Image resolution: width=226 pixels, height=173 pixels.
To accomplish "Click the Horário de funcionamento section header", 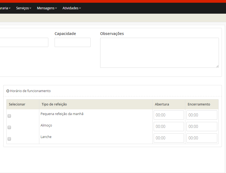I will [x=30, y=91].
